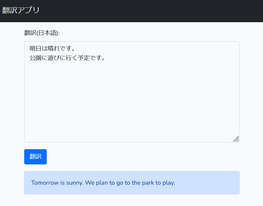Place cursor in line 明日は晴れです。
The width and height of the screenshot is (263, 206).
pyautogui.click(x=52, y=49)
